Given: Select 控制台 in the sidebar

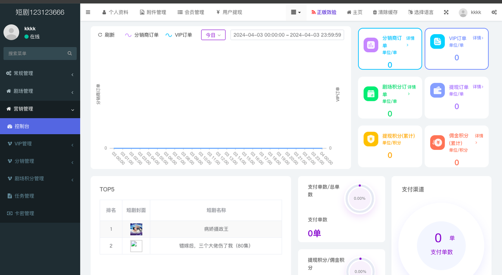Looking at the screenshot, I should point(40,126).
